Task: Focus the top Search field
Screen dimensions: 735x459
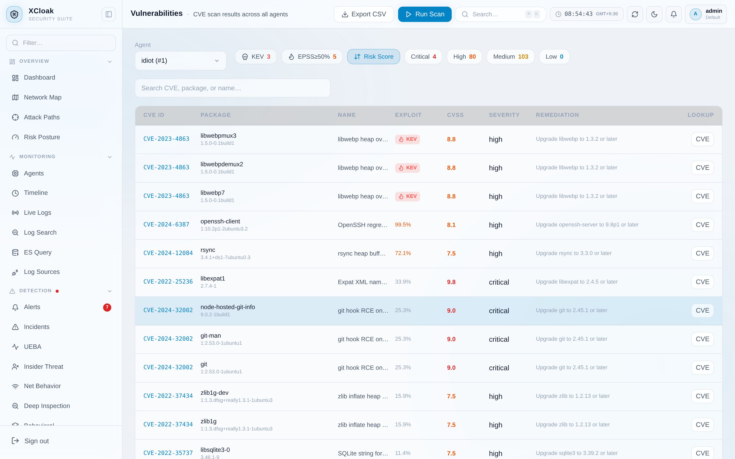Action: [x=500, y=14]
